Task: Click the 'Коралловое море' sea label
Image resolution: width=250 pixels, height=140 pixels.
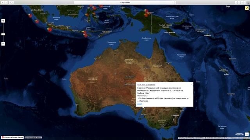Action: (181, 56)
